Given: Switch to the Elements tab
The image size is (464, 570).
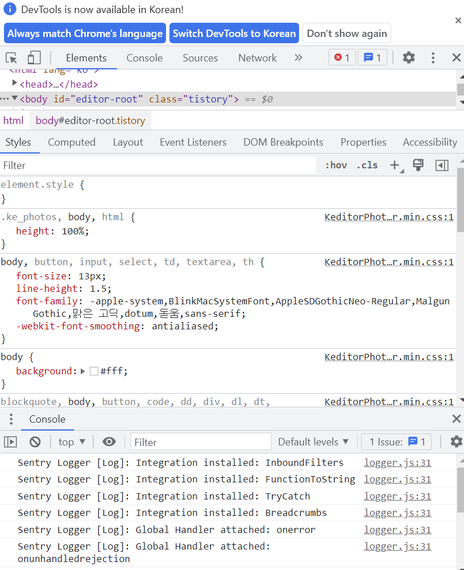Looking at the screenshot, I should pyautogui.click(x=86, y=58).
